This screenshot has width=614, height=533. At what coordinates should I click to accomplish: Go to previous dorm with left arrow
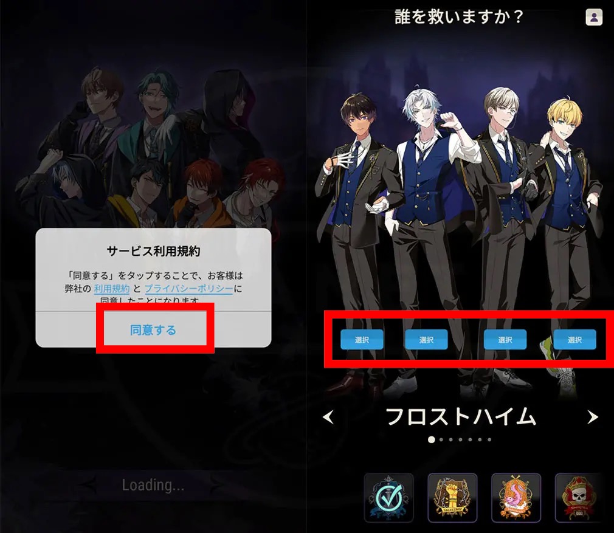[328, 417]
